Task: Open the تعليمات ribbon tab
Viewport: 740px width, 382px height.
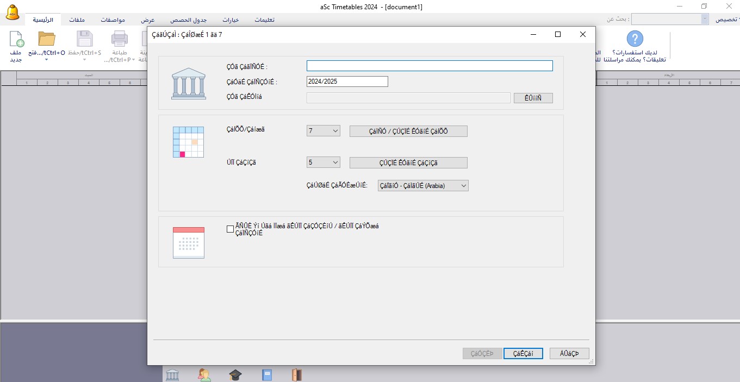Action: coord(264,20)
